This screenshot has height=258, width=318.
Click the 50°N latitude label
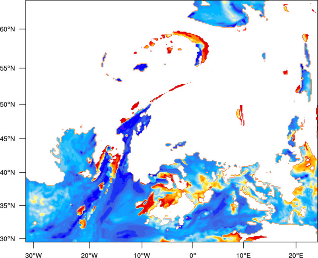coord(8,104)
